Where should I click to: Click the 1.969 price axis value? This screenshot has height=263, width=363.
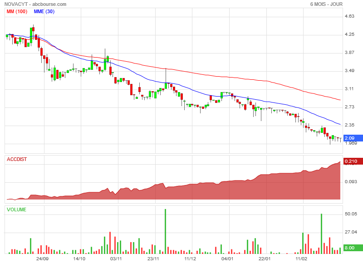click(x=351, y=143)
